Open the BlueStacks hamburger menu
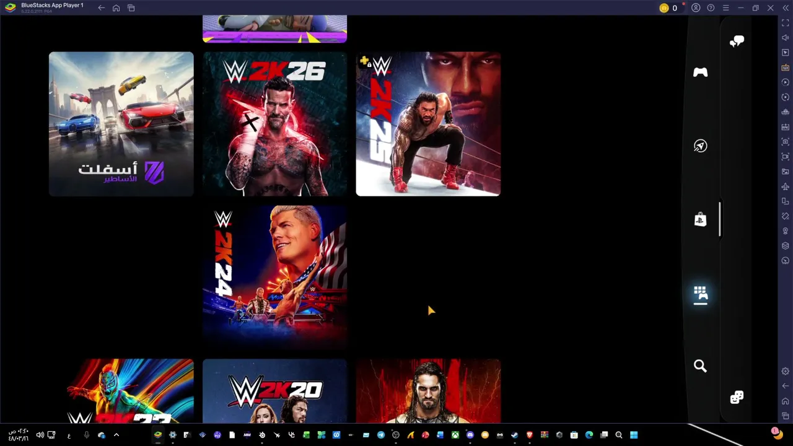Screen dimensions: 793x446 (725, 8)
